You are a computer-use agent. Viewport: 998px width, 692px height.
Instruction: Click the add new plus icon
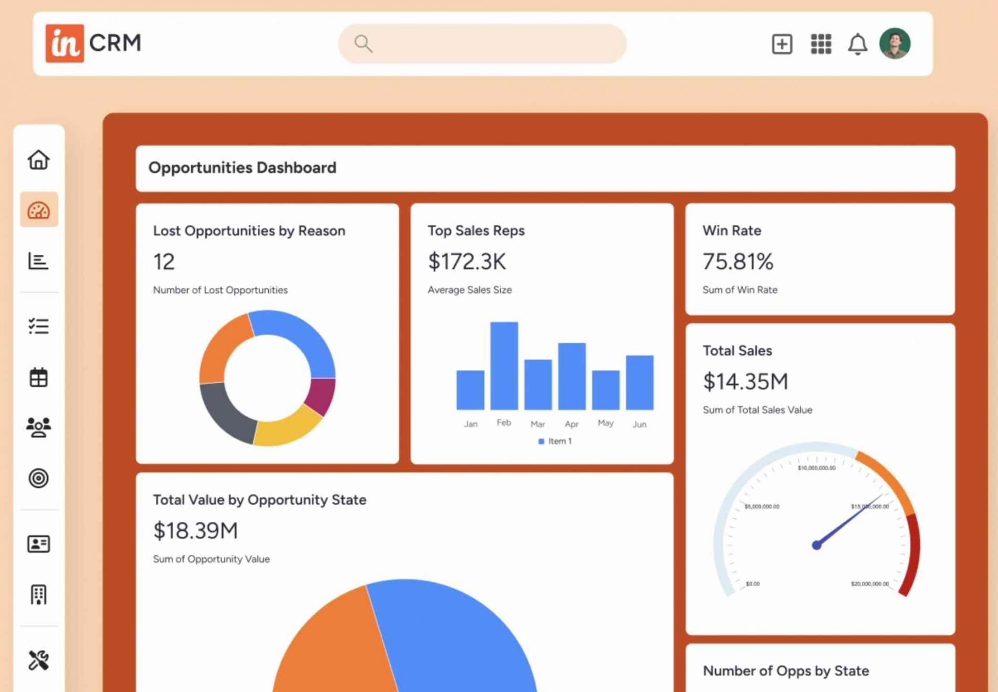pos(782,44)
